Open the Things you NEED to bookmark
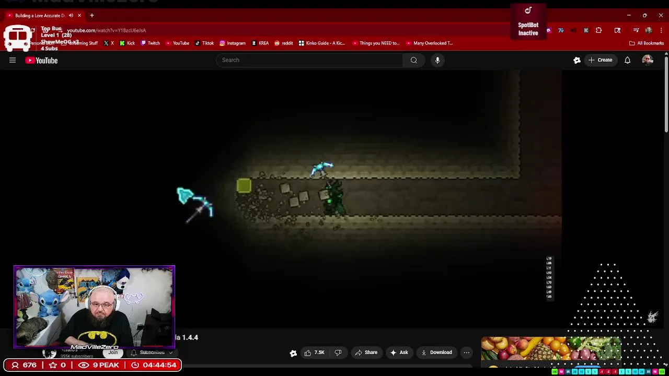Screen dimensions: 669x376 (376, 43)
